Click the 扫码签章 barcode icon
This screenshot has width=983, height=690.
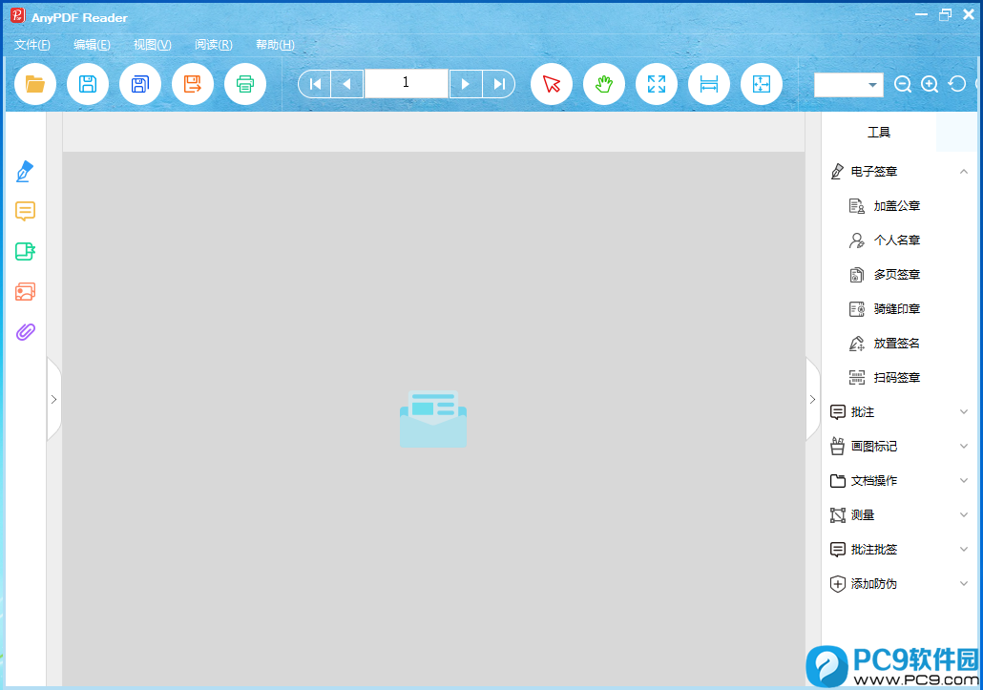(856, 377)
